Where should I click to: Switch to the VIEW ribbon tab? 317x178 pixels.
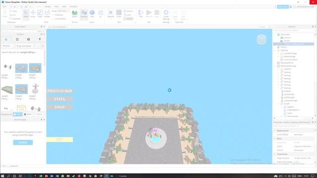[64, 6]
